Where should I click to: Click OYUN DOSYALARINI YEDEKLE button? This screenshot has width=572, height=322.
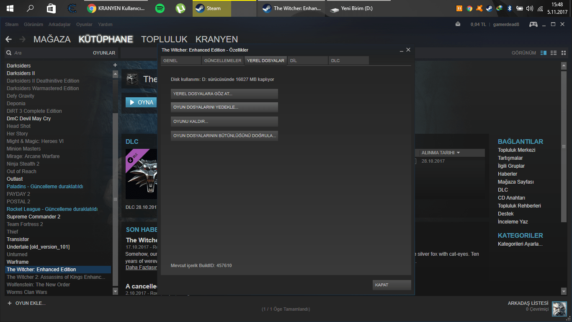pyautogui.click(x=224, y=107)
